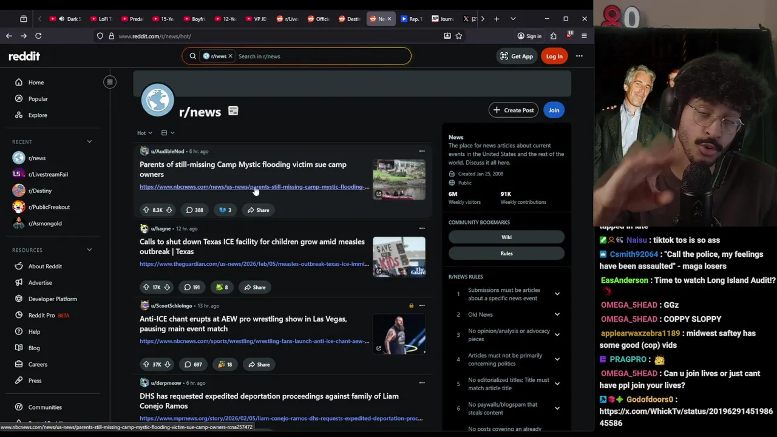This screenshot has height=437, width=777.
Task: Upvote the Camp Mystic flooding post
Action: [146, 210]
